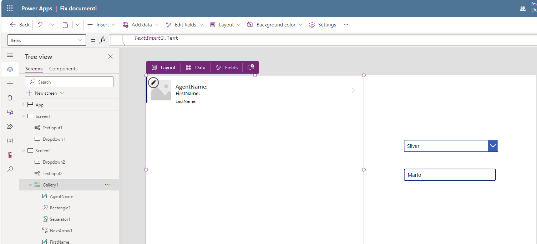Switch to the Components tab
Viewport: 537px width, 244px height.
(x=63, y=69)
